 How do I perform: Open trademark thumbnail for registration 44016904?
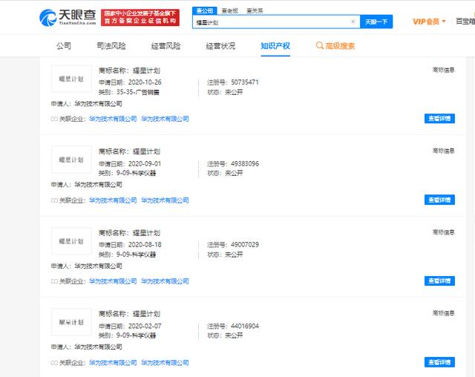click(71, 322)
